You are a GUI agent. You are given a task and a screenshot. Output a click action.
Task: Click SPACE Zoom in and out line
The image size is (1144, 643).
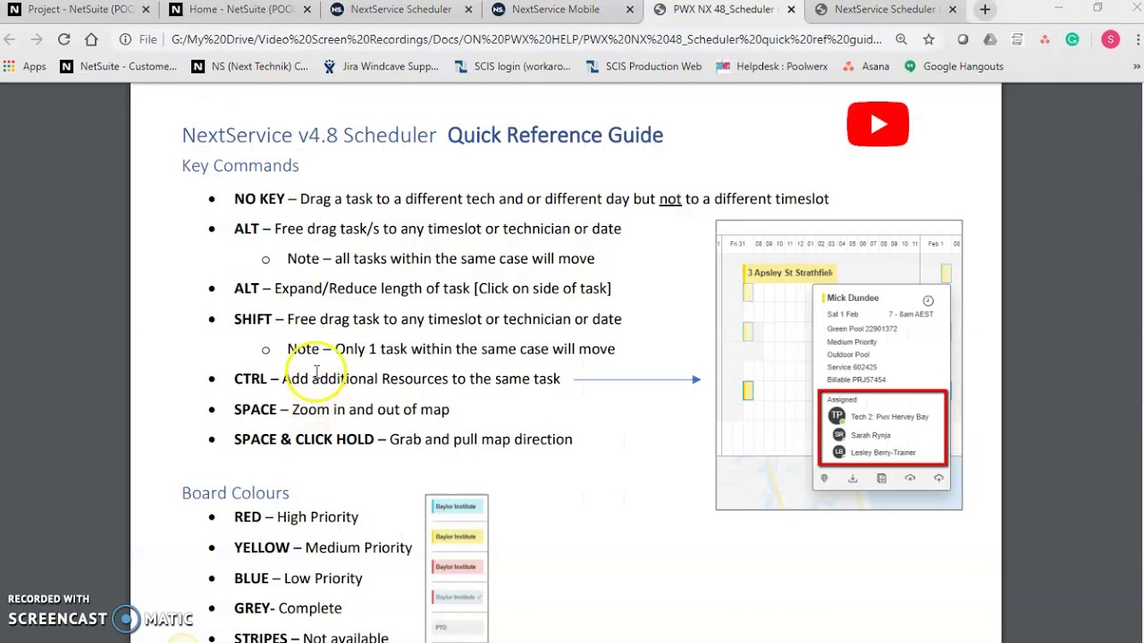point(341,409)
